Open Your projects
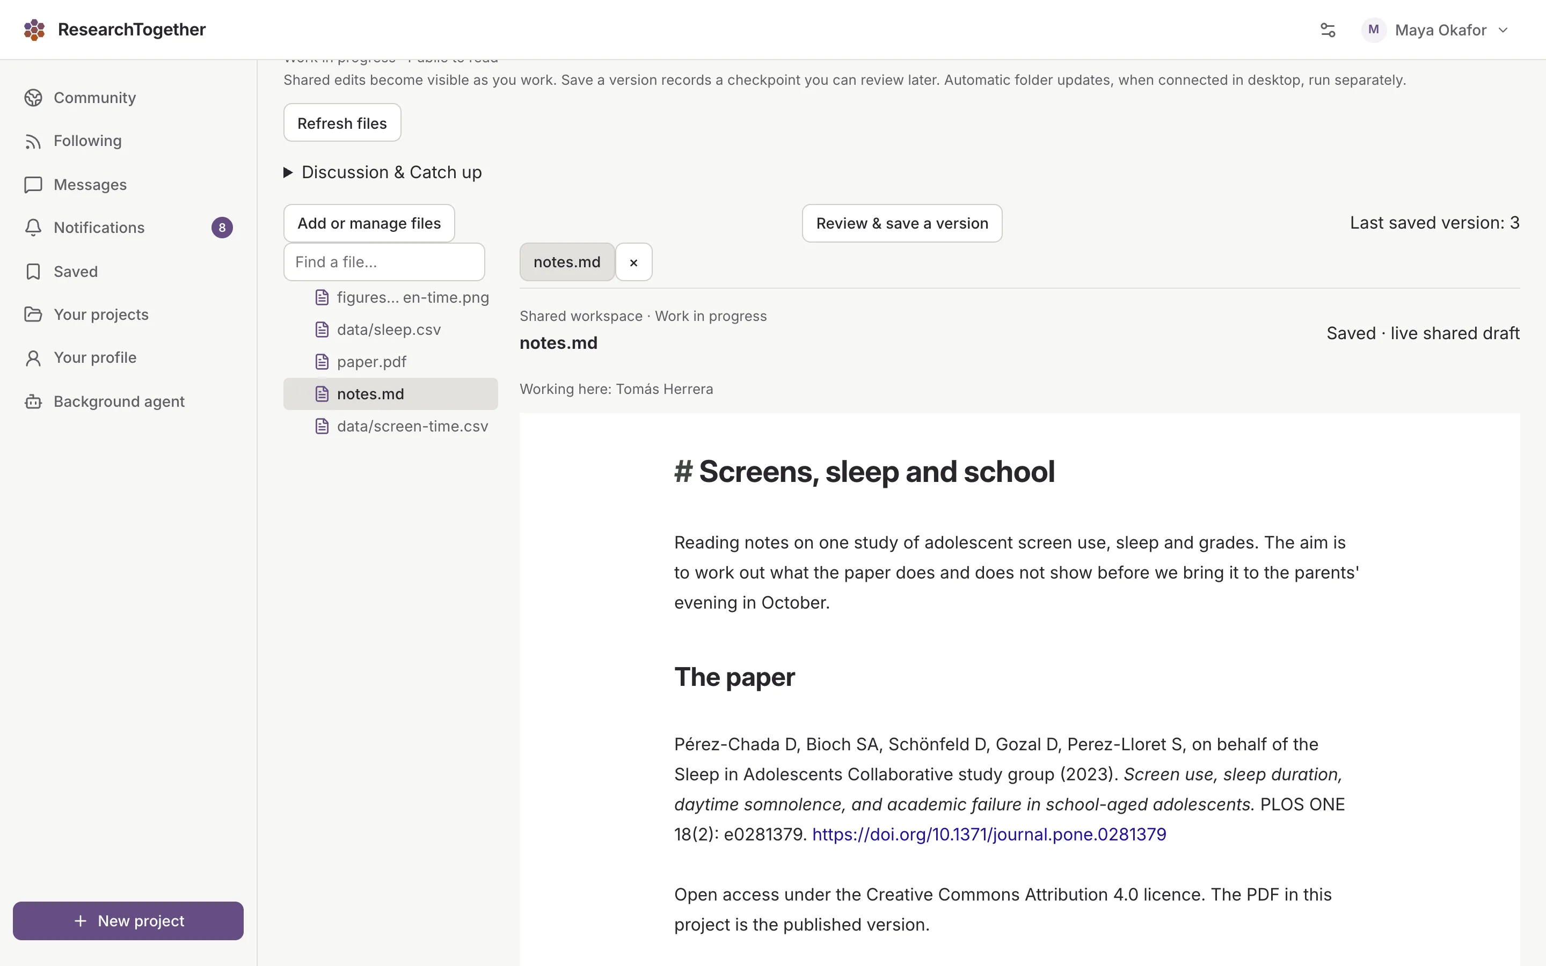The image size is (1546, 966). (128, 314)
